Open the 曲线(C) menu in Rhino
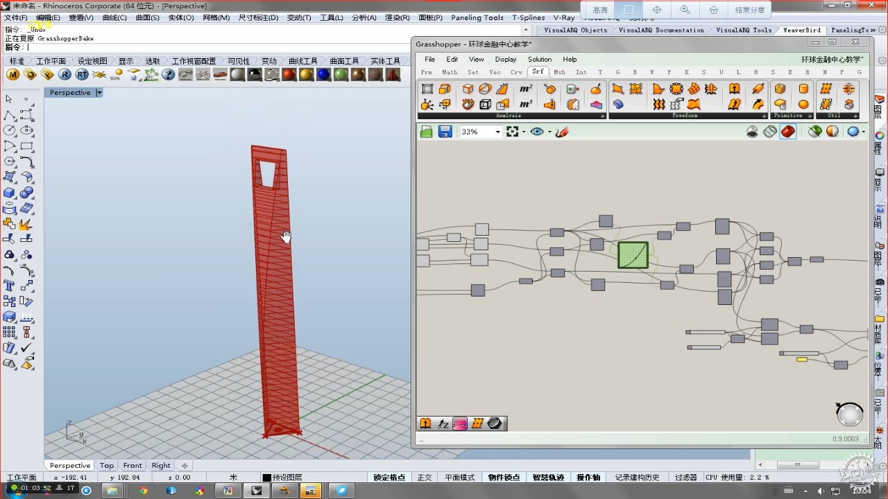 coord(114,17)
